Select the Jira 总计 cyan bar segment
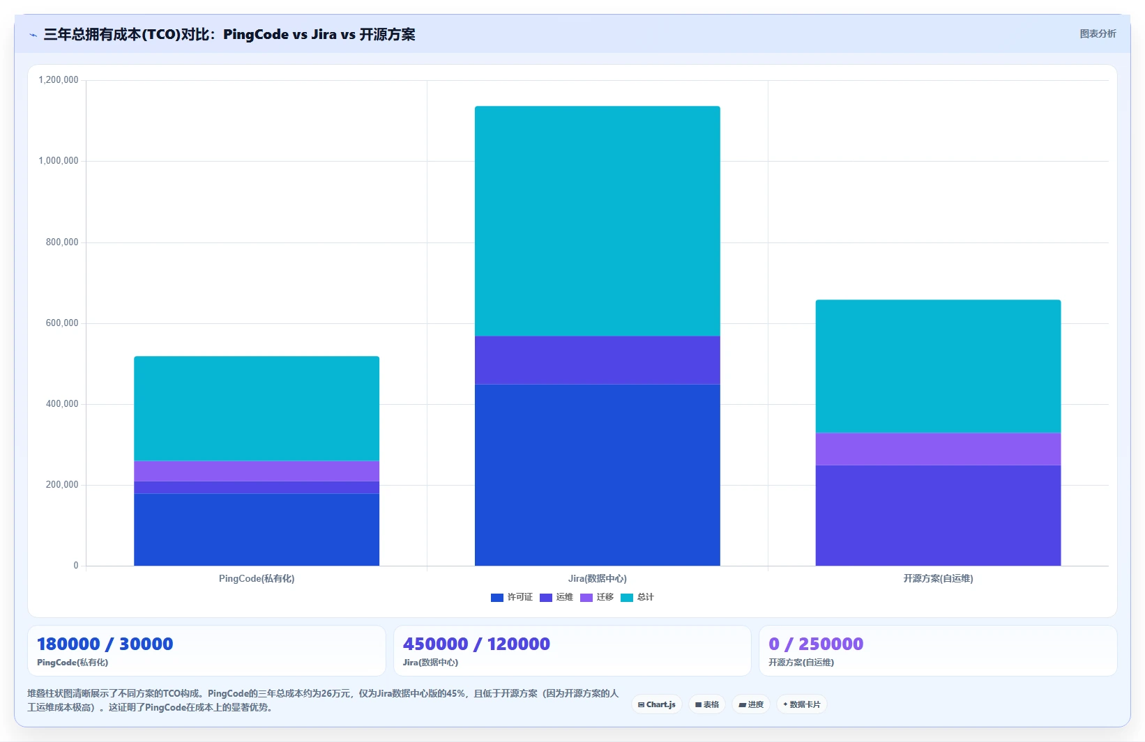This screenshot has height=742, width=1145. (x=598, y=221)
